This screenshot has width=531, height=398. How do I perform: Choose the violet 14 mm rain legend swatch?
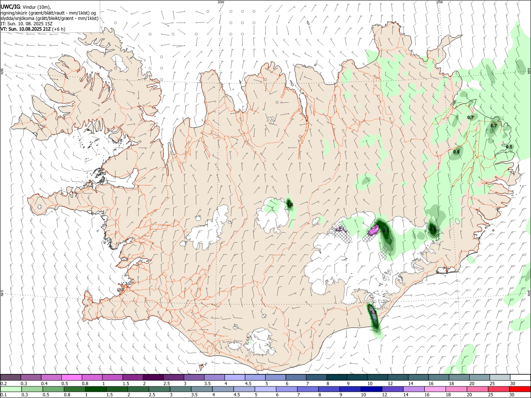413,389
